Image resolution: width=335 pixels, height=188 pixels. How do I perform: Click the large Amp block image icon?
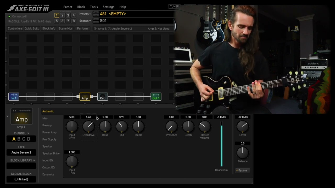click(x=21, y=117)
